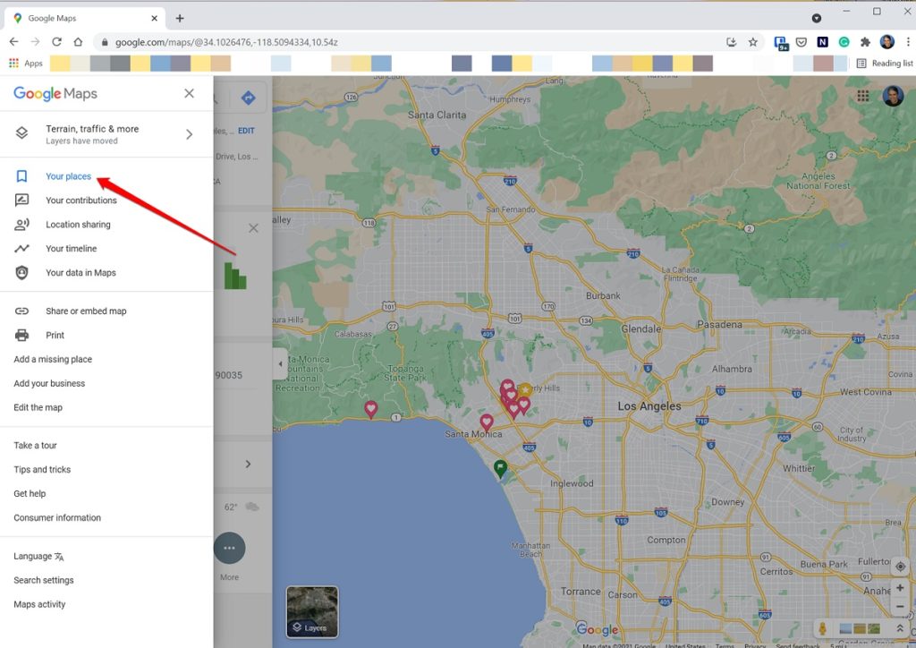Bookmark this page with star icon

(753, 42)
